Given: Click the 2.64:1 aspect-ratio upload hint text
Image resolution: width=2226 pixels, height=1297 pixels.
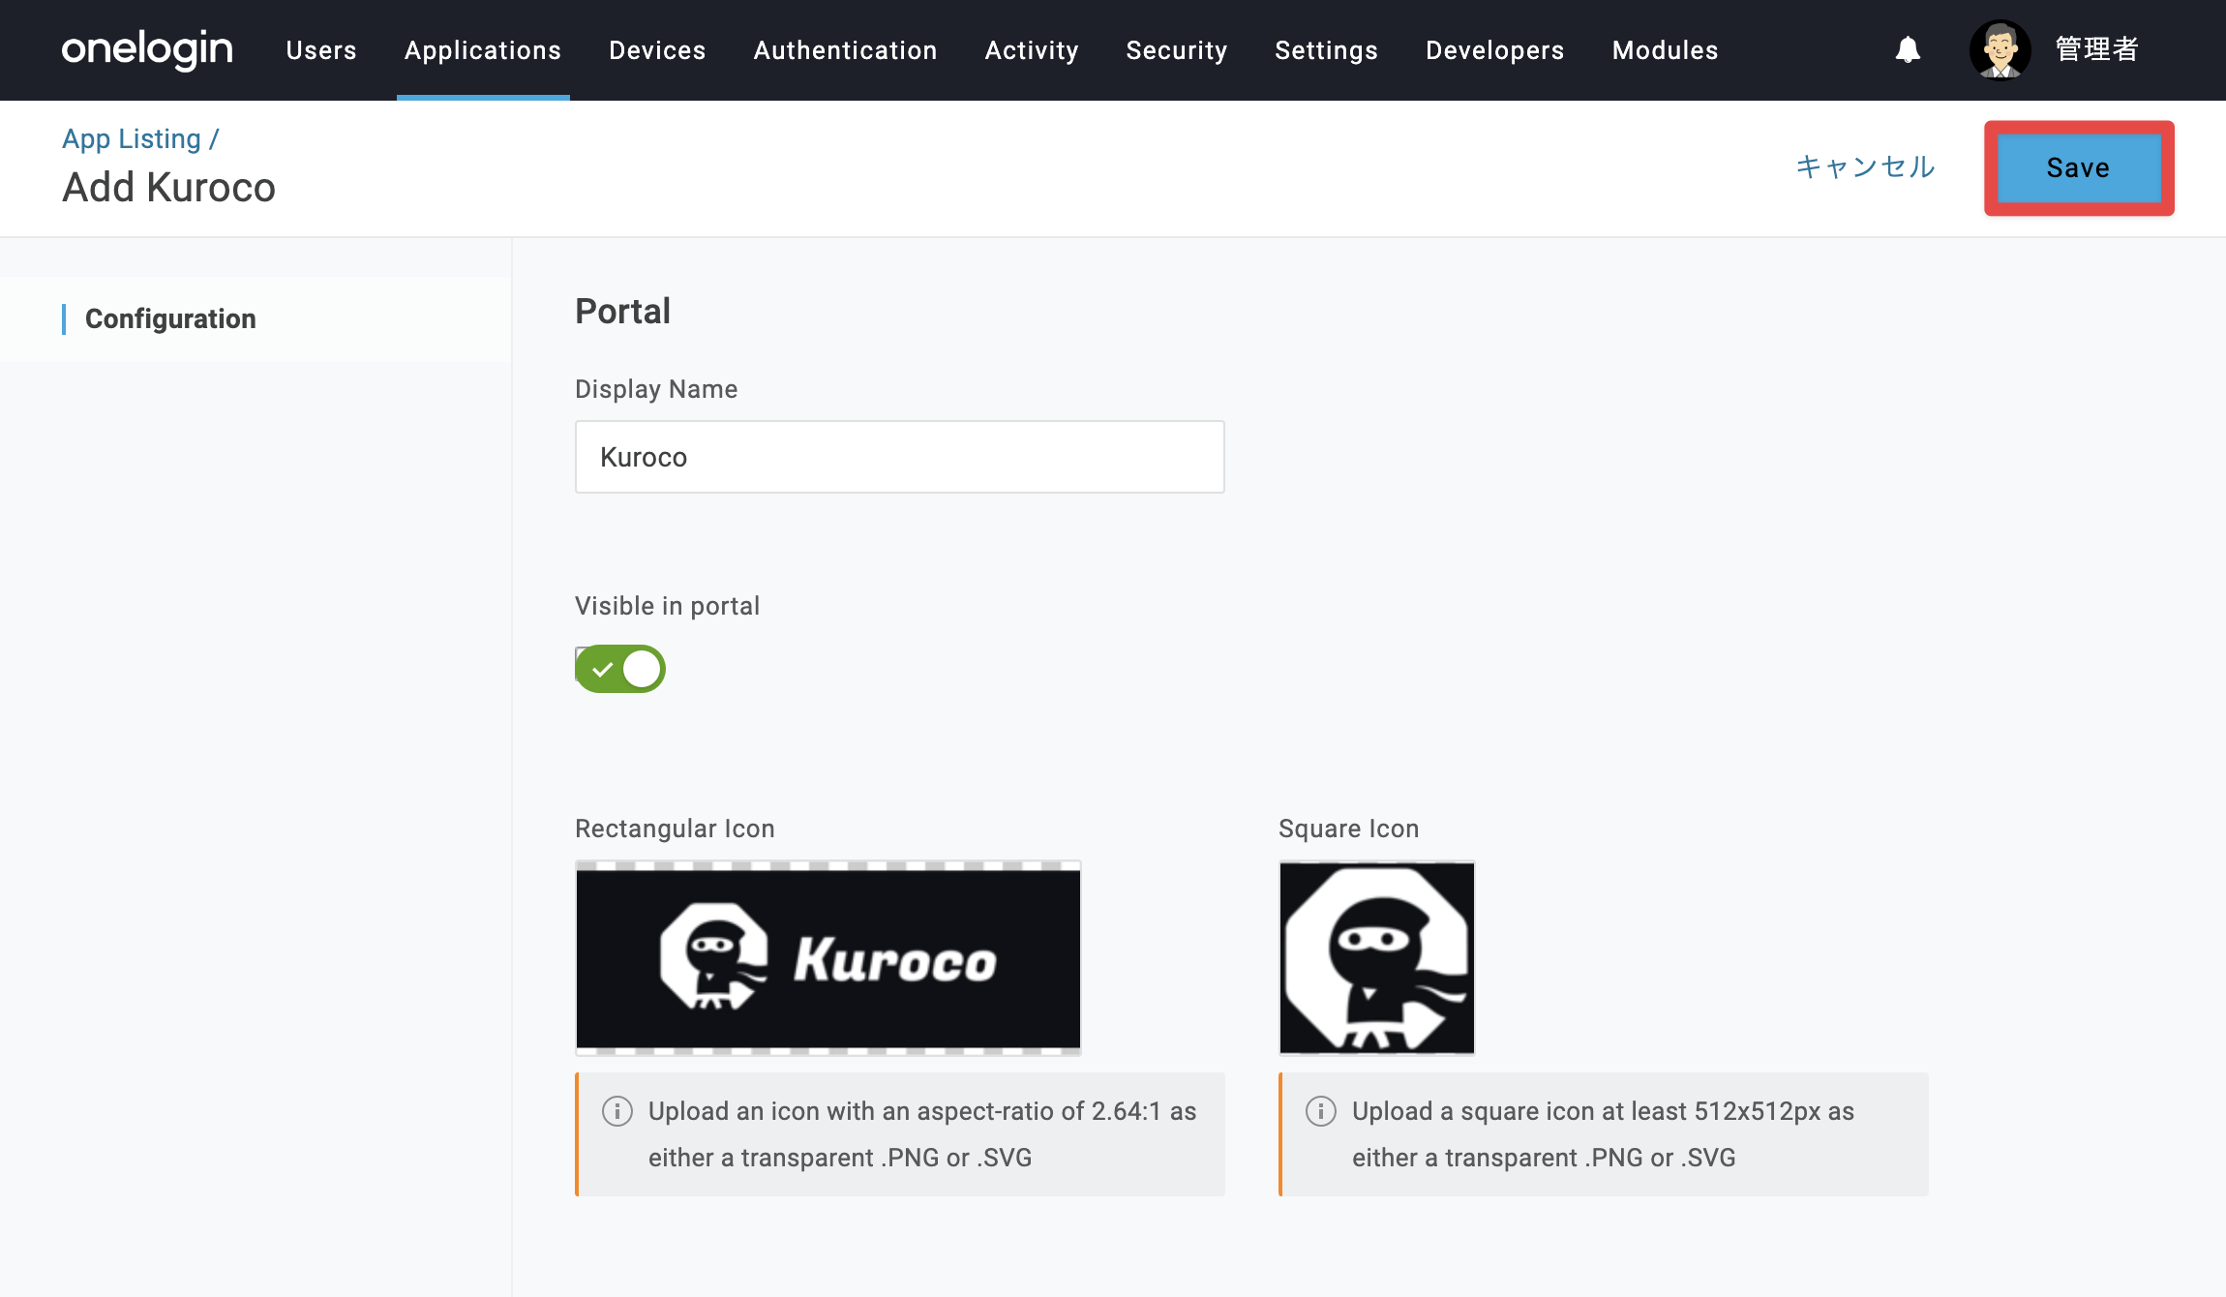Looking at the screenshot, I should [x=922, y=1134].
